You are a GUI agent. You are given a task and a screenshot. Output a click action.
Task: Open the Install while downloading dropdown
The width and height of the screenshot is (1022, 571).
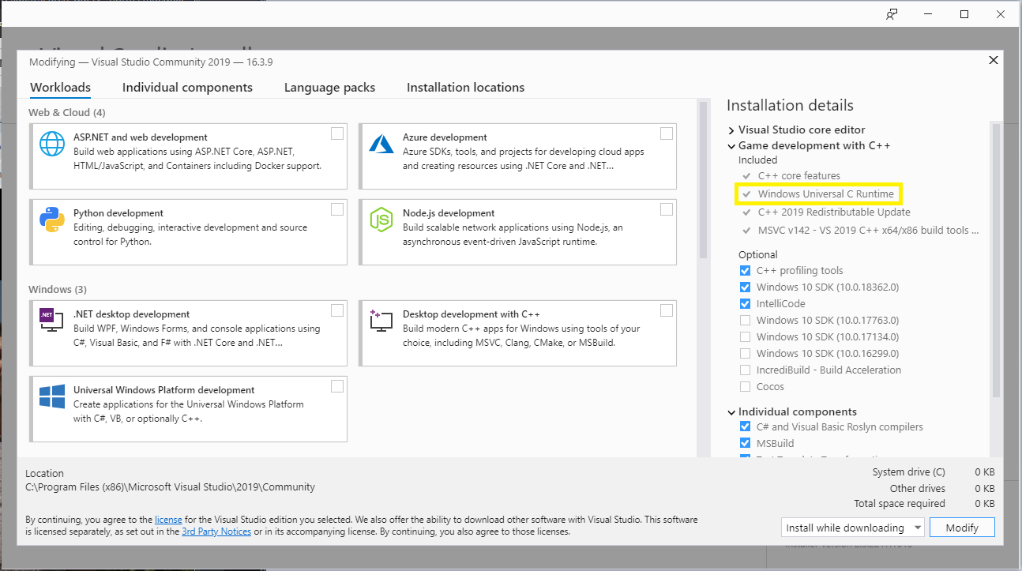917,528
